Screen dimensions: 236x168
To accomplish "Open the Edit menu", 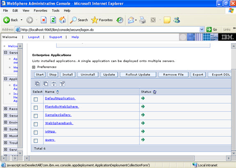I will 15,11.
